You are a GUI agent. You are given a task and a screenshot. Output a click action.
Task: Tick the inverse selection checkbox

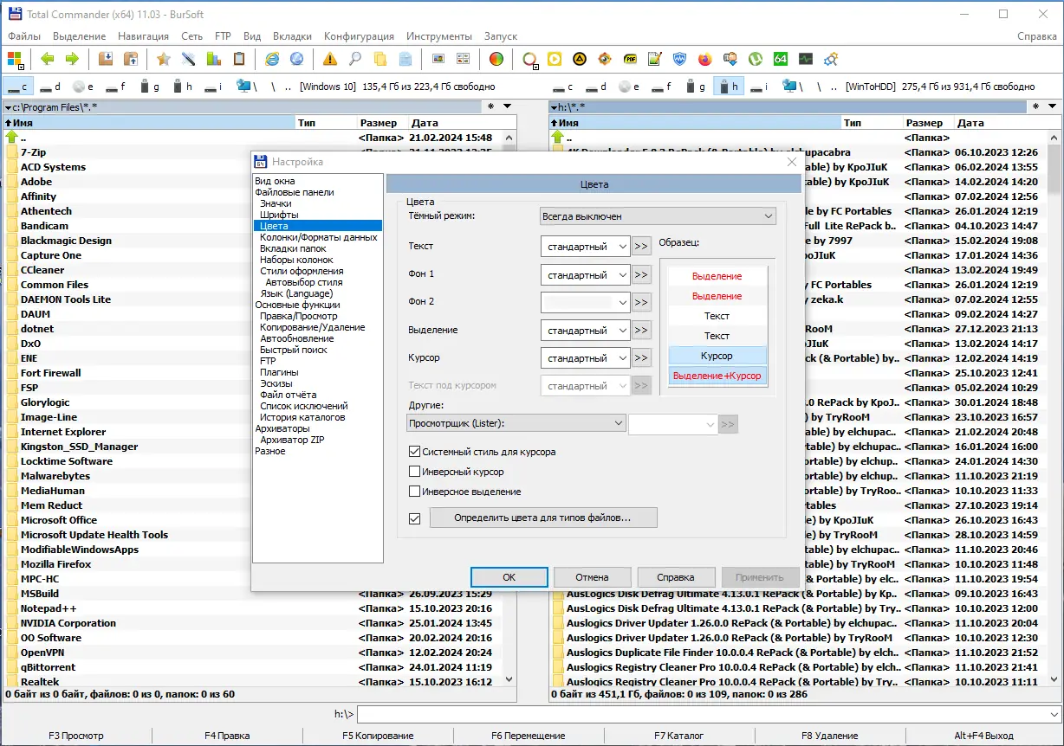tap(414, 492)
